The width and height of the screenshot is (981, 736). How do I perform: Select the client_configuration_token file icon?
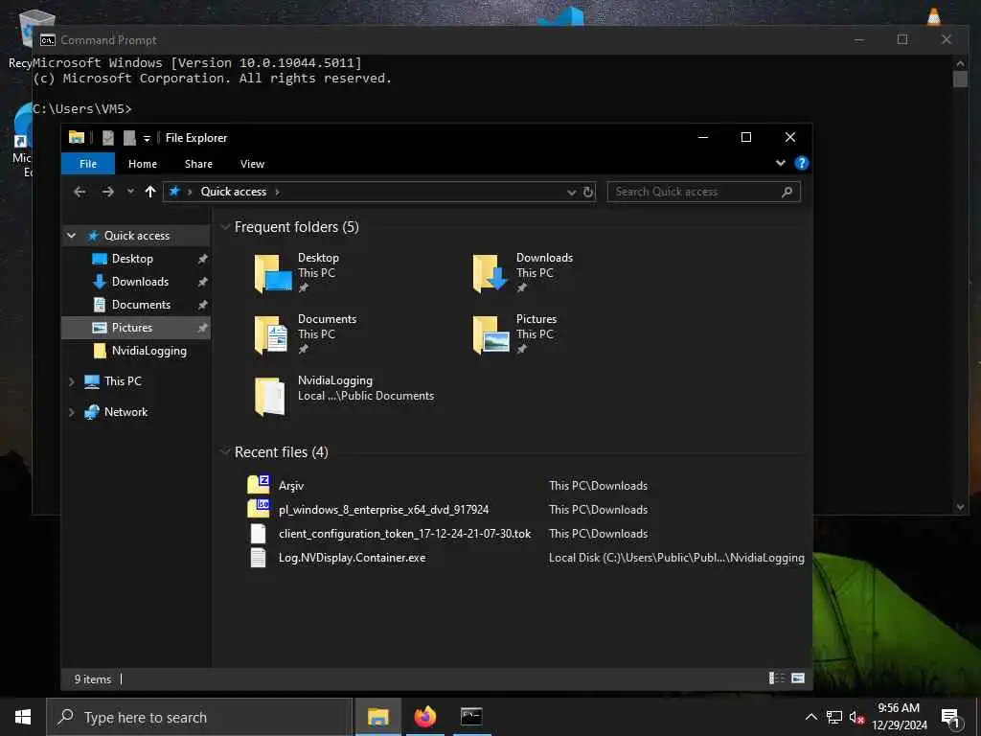(x=259, y=533)
